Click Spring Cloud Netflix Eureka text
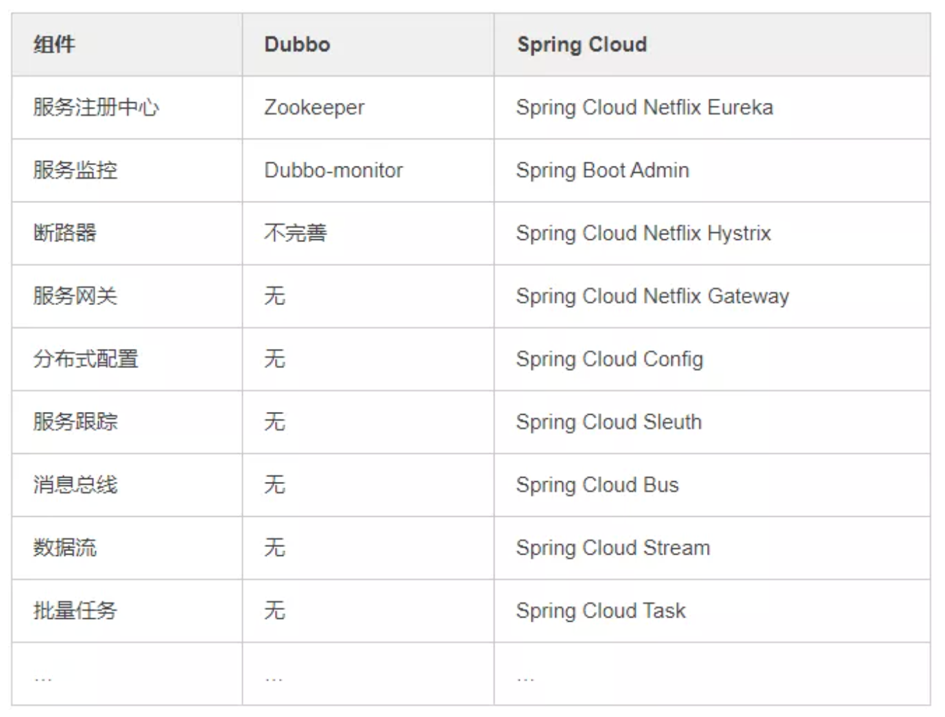Image resolution: width=945 pixels, height=717 pixels. (644, 108)
